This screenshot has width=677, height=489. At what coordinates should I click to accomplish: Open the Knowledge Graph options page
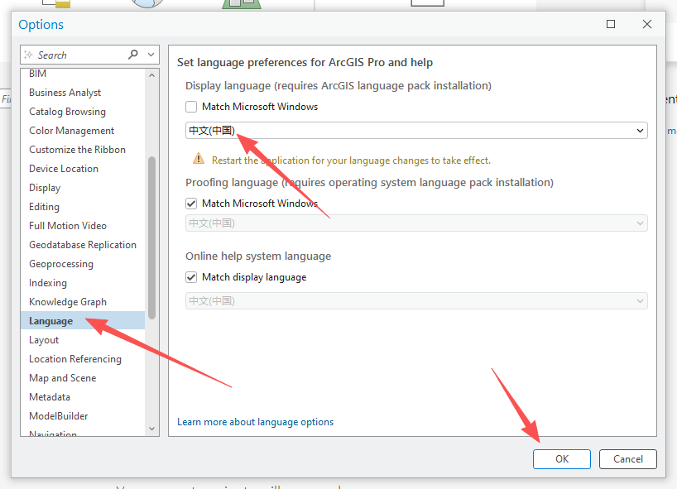tap(68, 302)
